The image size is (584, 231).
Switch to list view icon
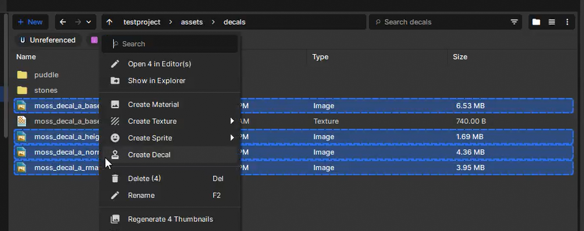(552, 22)
